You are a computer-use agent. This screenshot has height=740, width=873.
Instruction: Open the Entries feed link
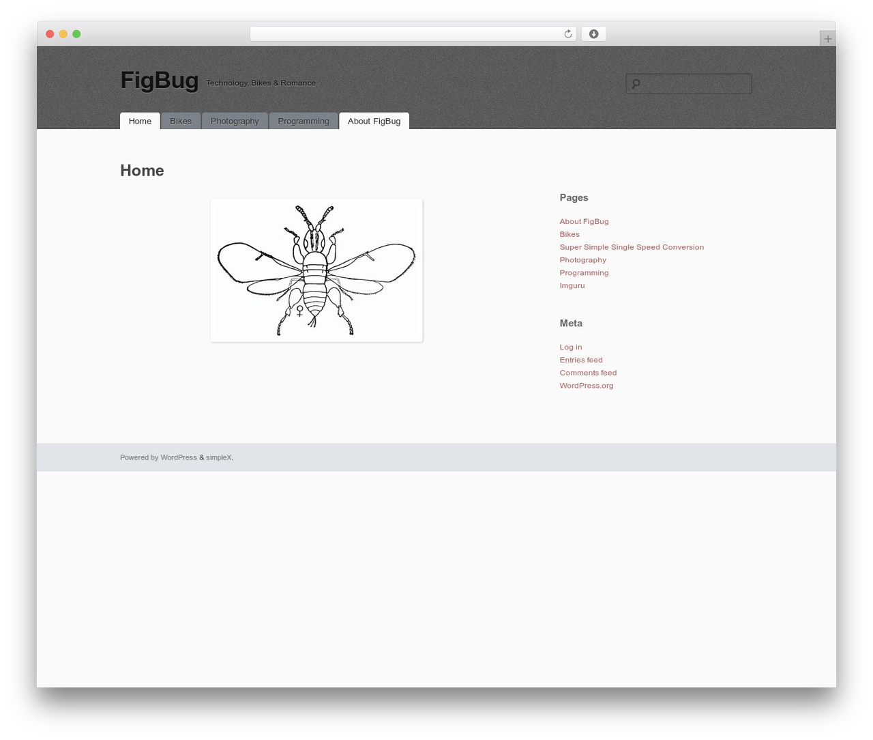(x=581, y=360)
